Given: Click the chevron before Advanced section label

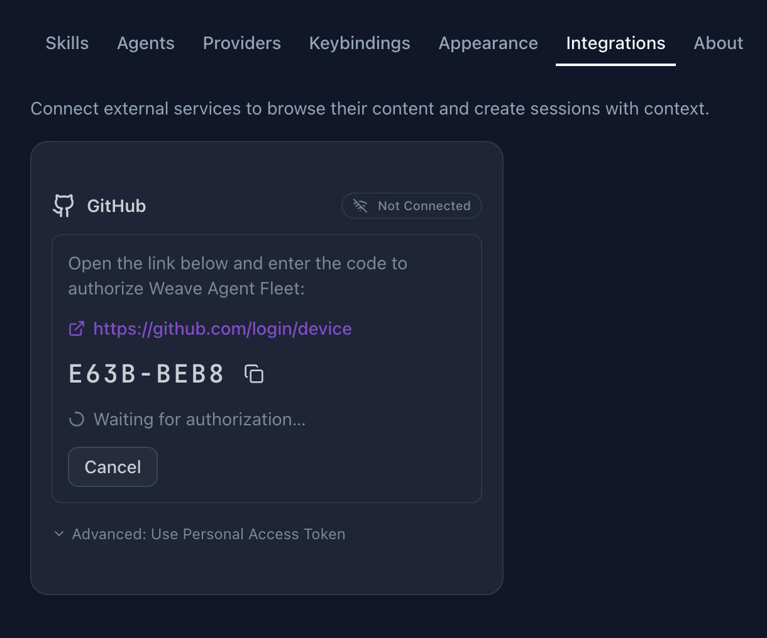Looking at the screenshot, I should pyautogui.click(x=58, y=534).
